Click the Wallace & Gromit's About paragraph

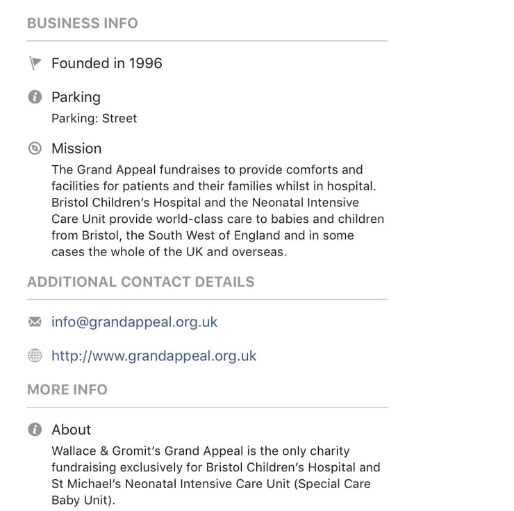point(216,476)
